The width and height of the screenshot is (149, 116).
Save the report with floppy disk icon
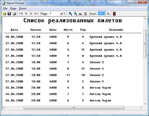coord(9,14)
